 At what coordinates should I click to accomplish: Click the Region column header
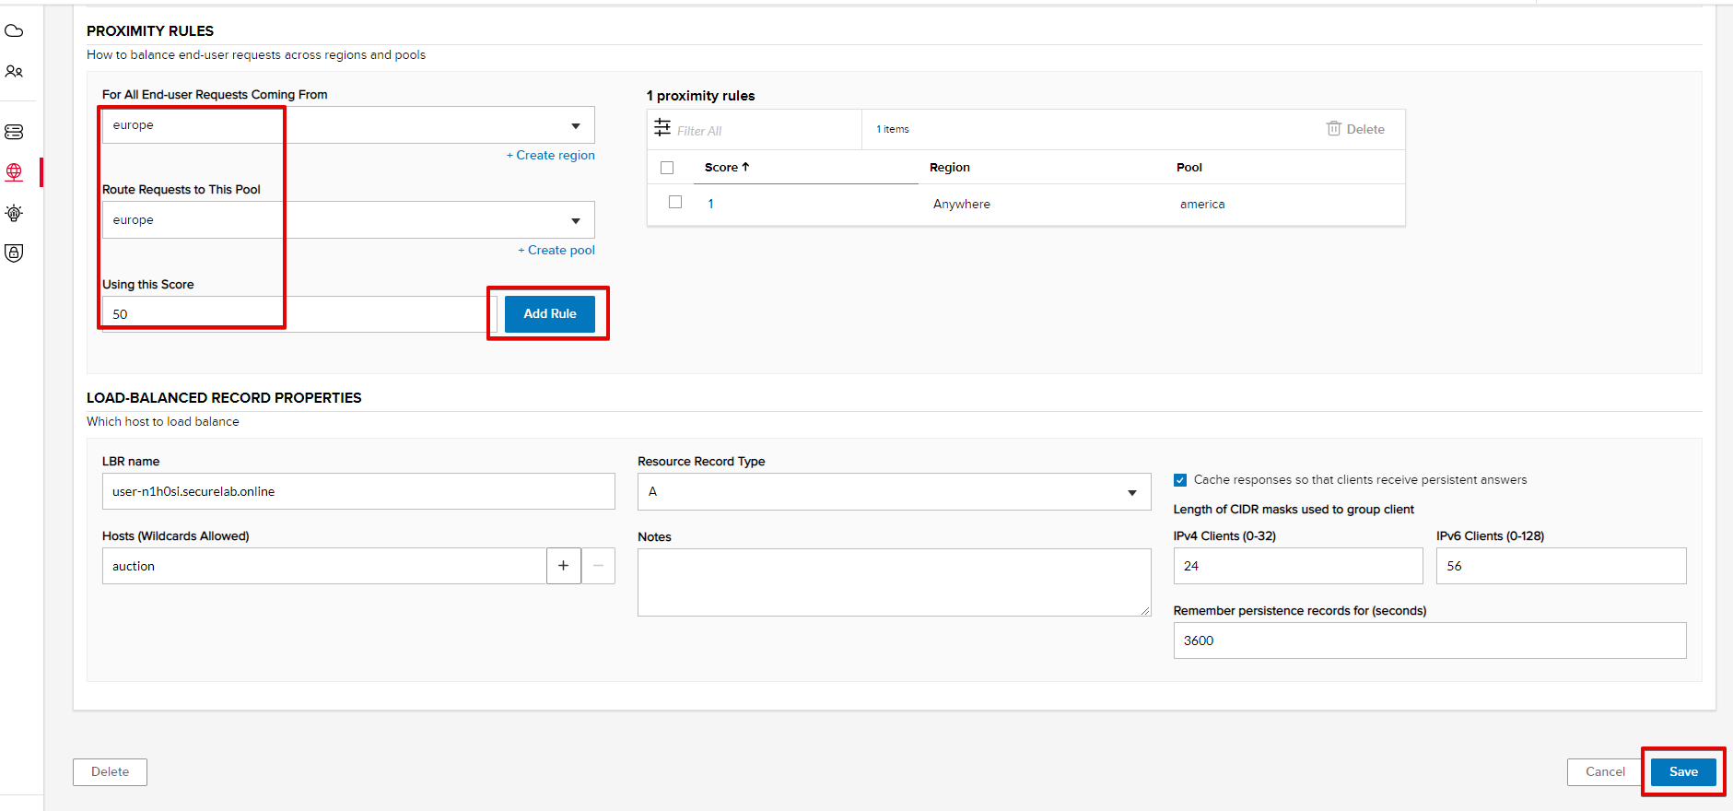(x=950, y=167)
